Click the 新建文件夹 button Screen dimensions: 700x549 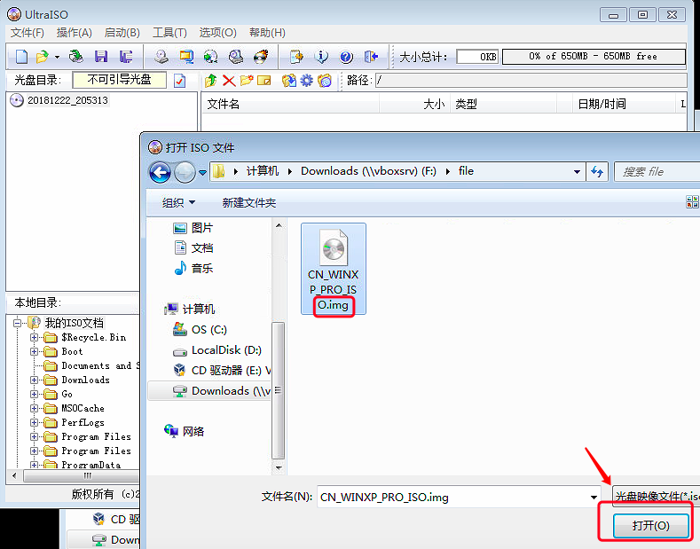[x=249, y=202]
